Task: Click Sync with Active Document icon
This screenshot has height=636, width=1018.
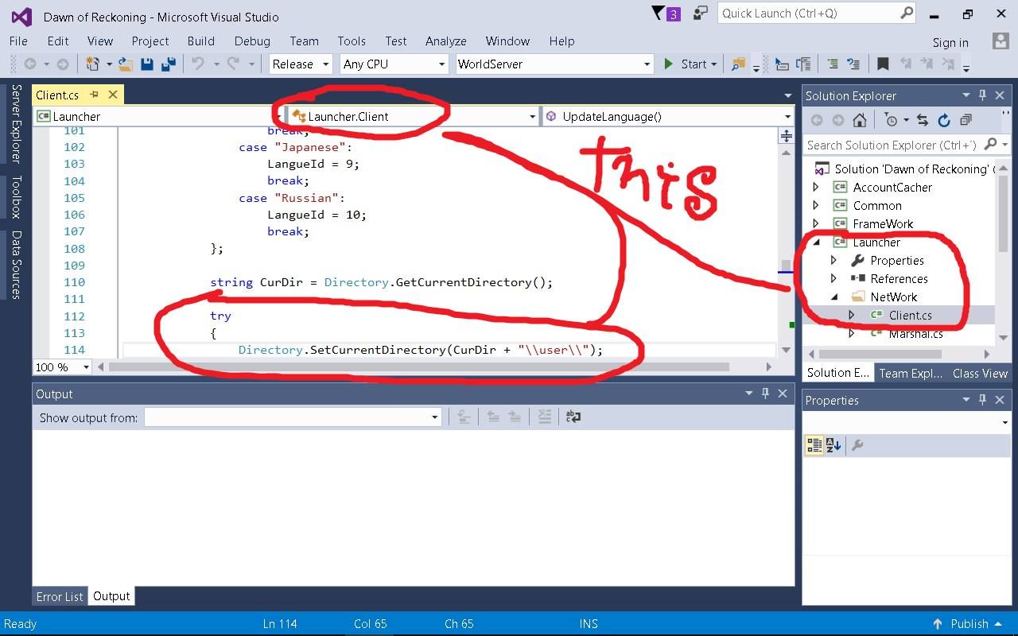Action: tap(923, 120)
